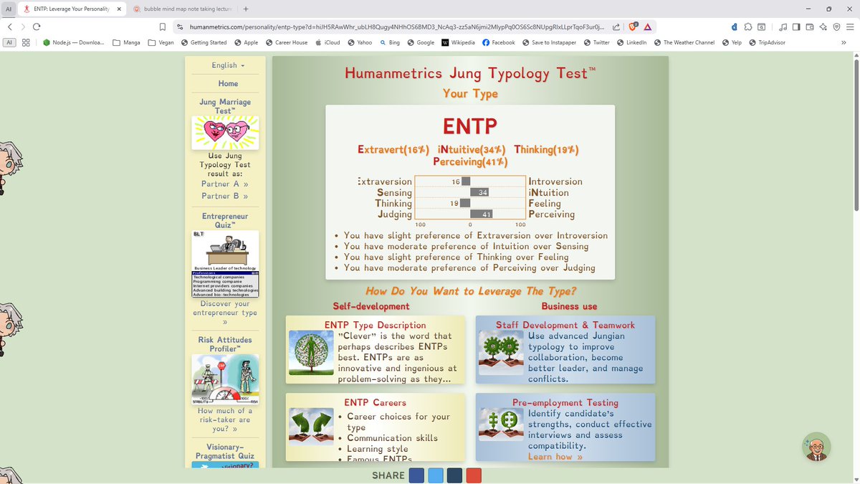Expand the bookmarks overflow chevron
860x484 pixels.
tap(844, 42)
